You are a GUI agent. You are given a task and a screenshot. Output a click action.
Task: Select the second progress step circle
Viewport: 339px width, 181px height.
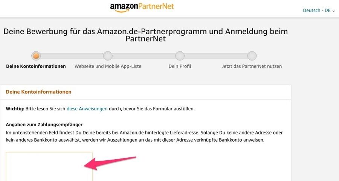tap(108, 56)
